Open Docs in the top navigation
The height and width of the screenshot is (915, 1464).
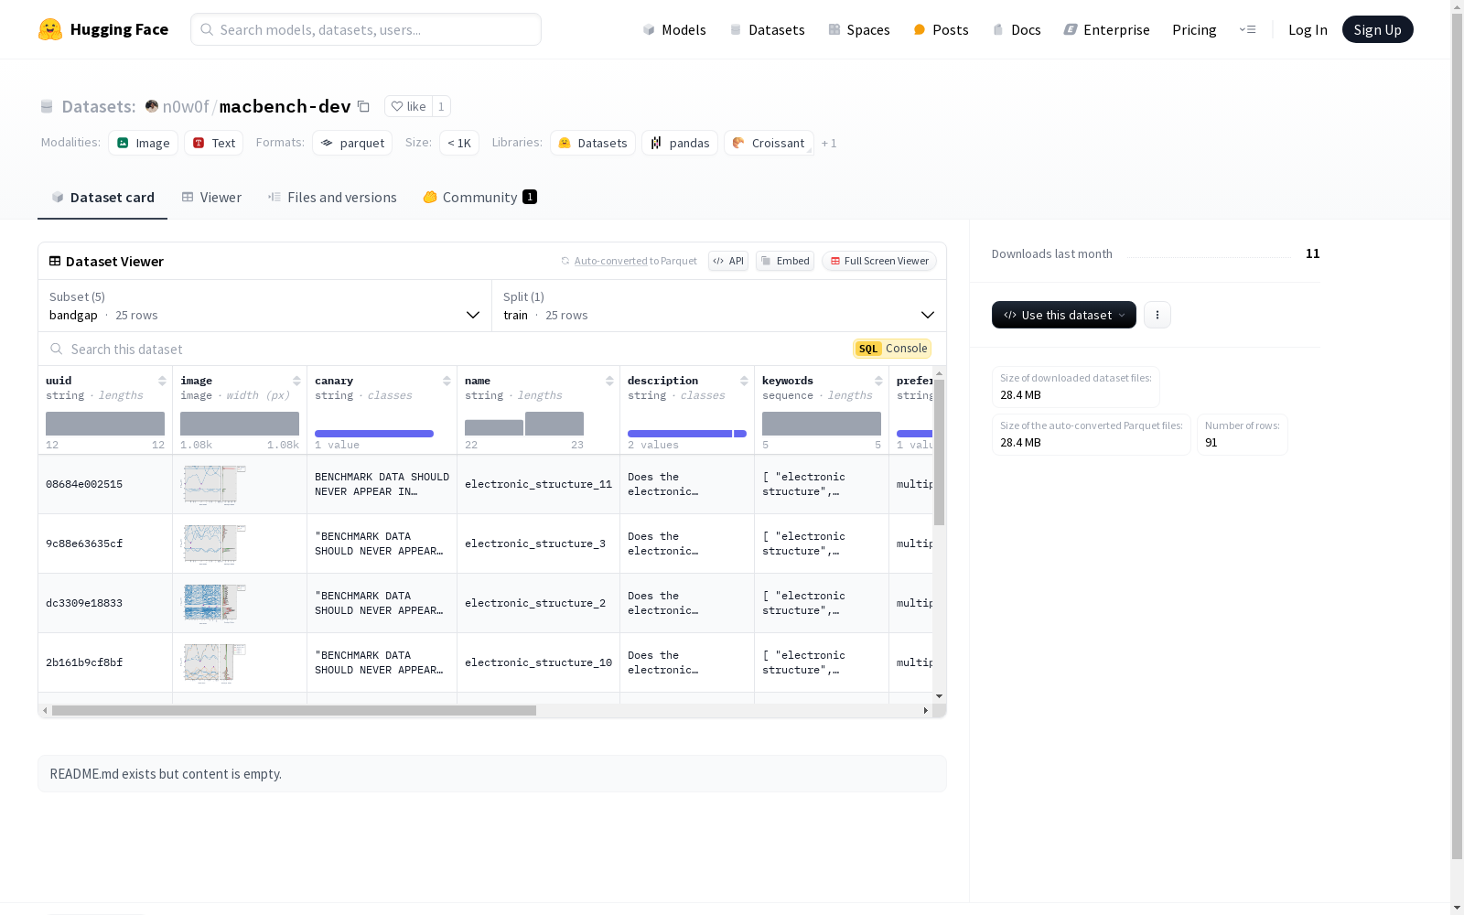[1017, 29]
